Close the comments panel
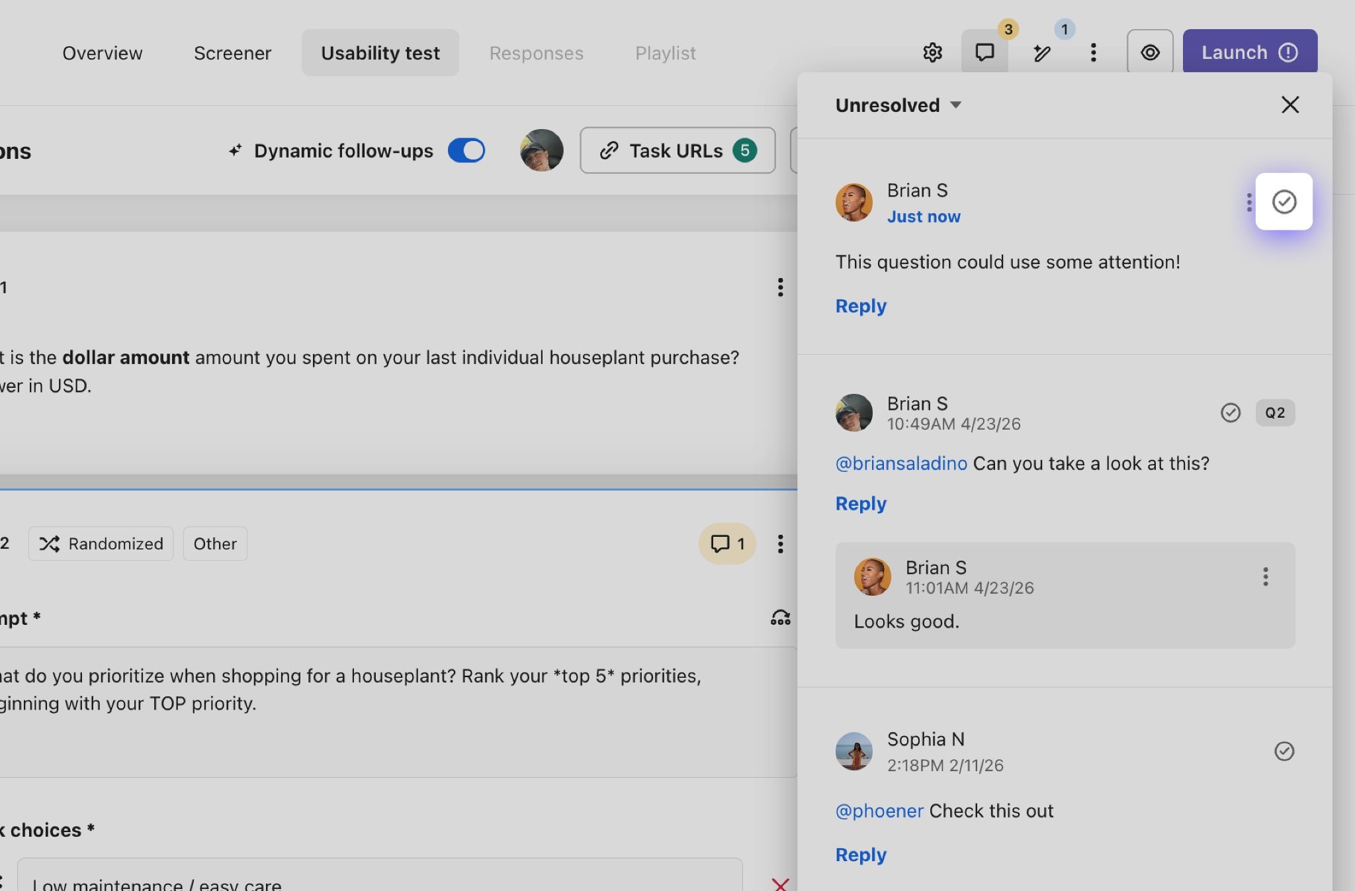 [x=1289, y=105]
